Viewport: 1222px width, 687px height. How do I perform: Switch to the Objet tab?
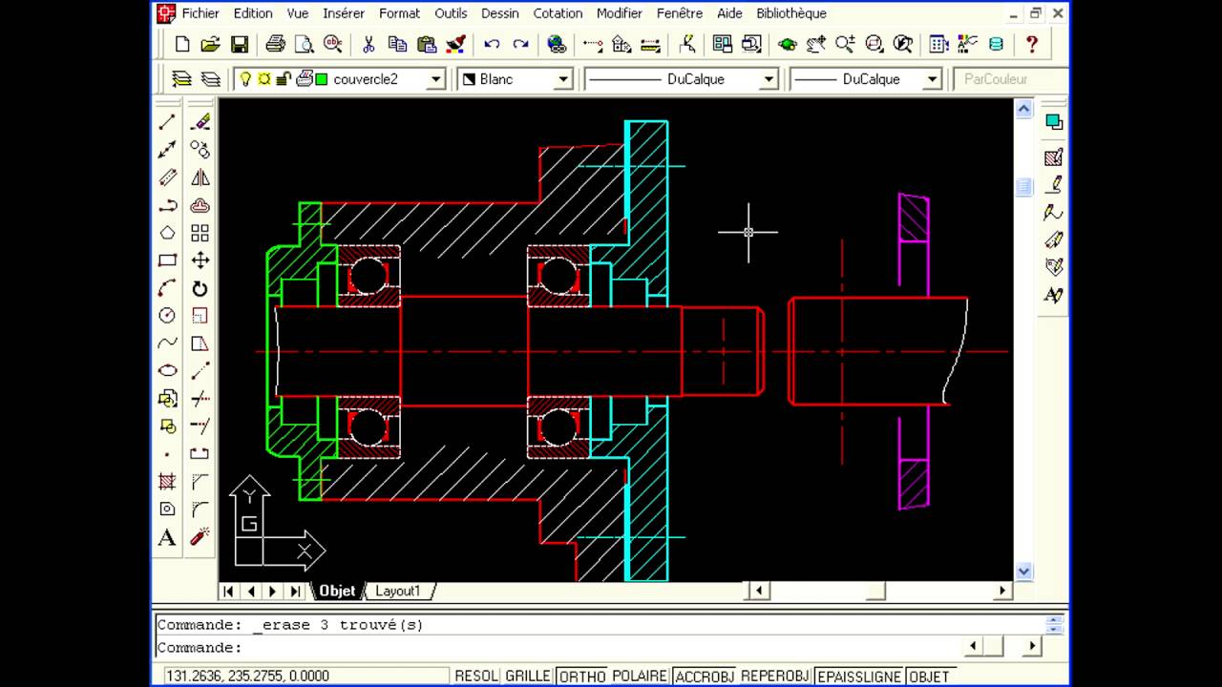337,591
